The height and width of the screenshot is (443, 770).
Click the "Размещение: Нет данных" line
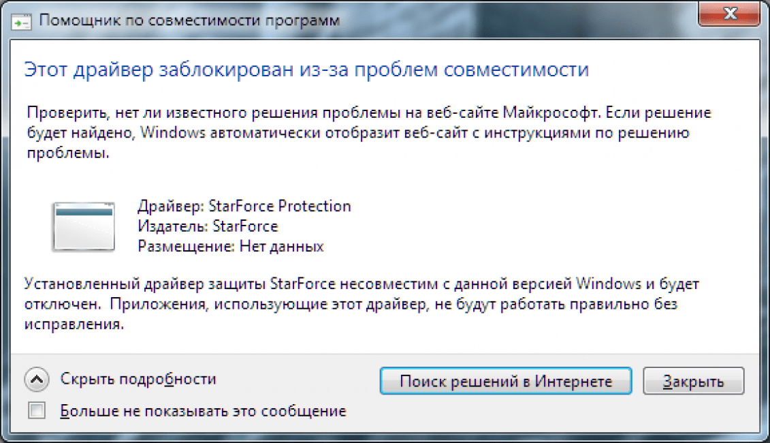point(230,246)
